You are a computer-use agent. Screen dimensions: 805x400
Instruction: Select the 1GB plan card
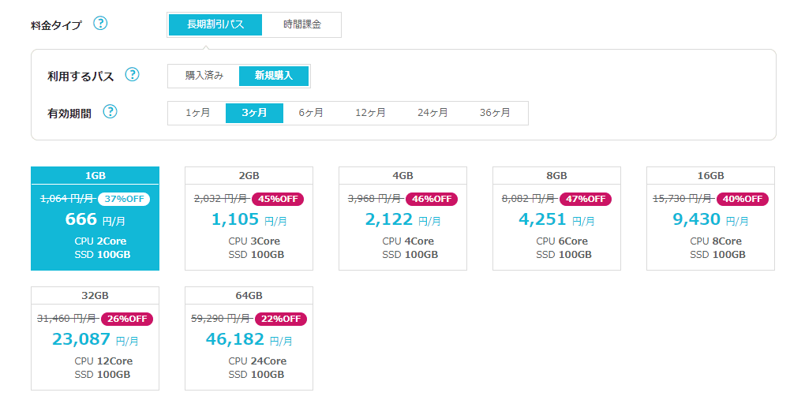pyautogui.click(x=95, y=219)
